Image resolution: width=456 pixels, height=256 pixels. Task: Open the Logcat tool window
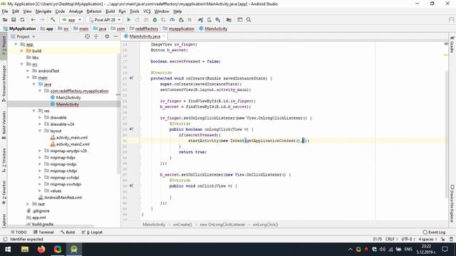pos(92,233)
